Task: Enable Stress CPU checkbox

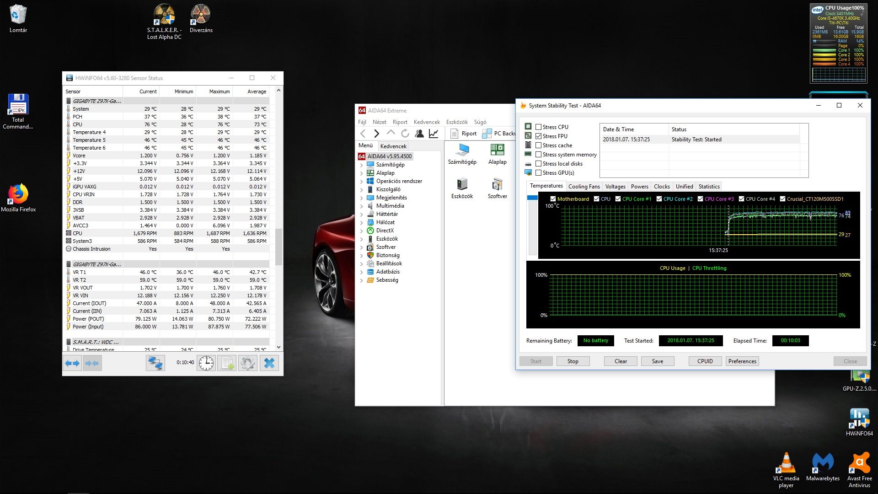Action: pos(539,127)
